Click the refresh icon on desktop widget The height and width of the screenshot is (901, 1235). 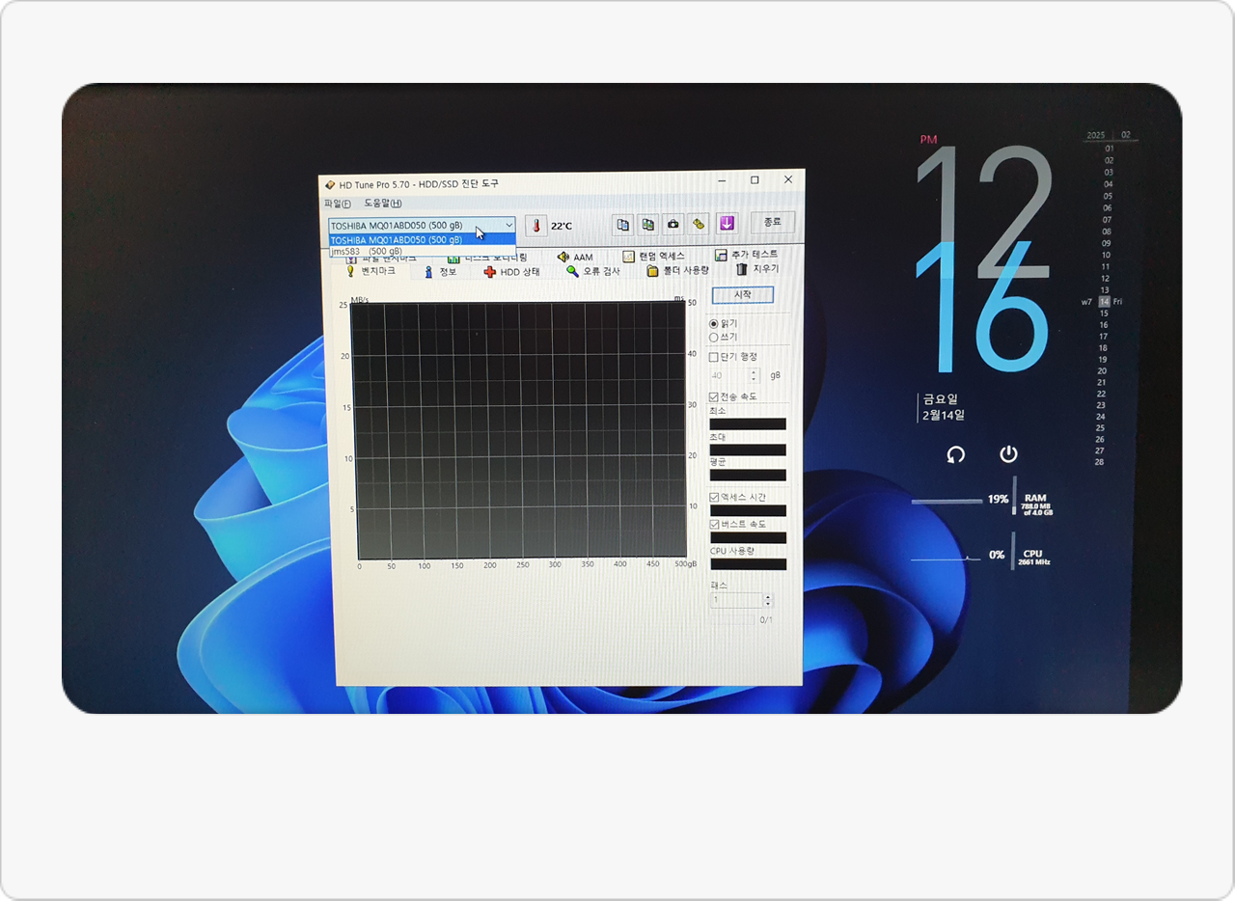955,454
